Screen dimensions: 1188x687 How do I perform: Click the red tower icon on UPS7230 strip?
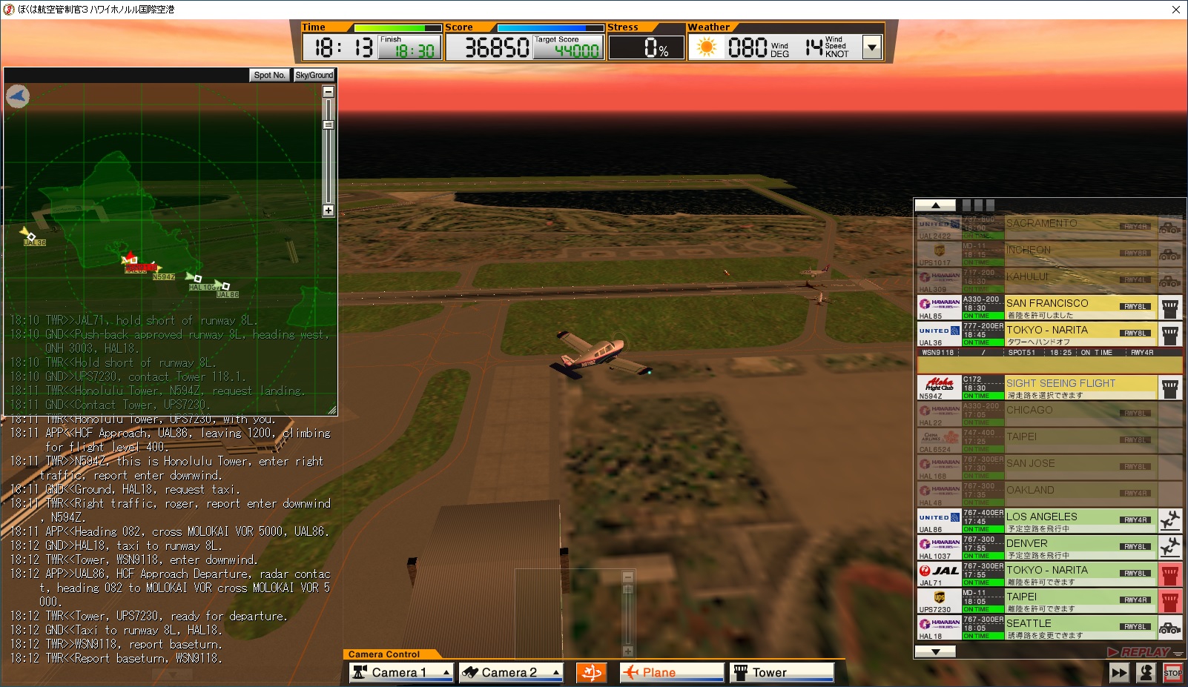point(1170,601)
